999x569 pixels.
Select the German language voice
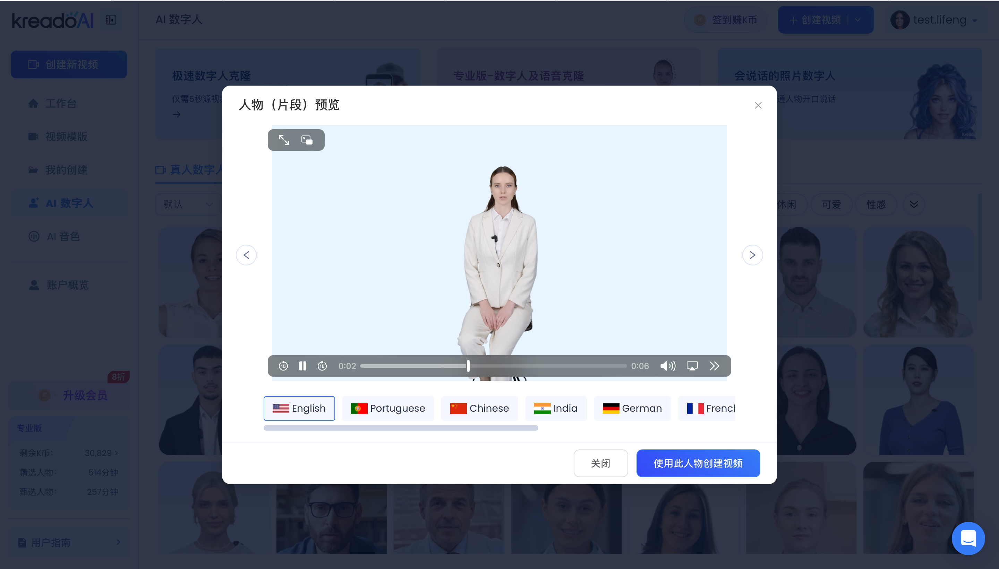pyautogui.click(x=632, y=408)
